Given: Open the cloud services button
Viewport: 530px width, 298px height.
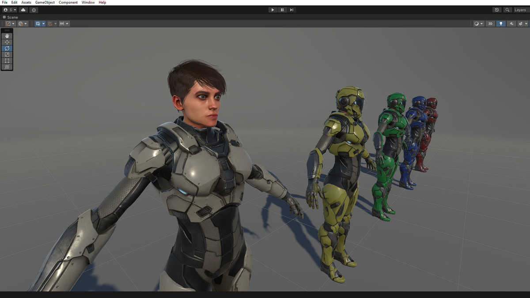Looking at the screenshot, I should [x=23, y=10].
